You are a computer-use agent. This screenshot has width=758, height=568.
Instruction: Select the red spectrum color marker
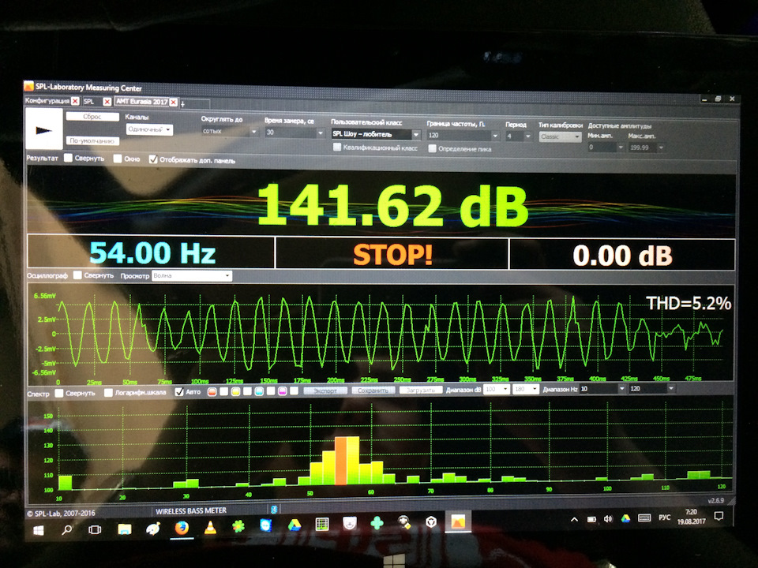point(212,391)
